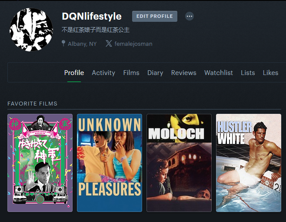Click the X (Twitter) logo icon
The image size is (286, 222).
click(x=109, y=44)
